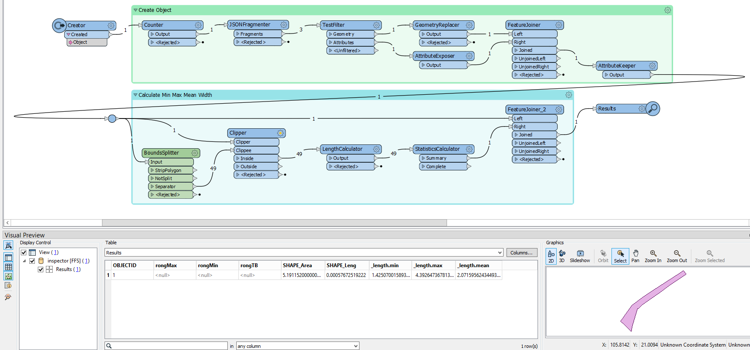
Task: Activate the Pan tool
Action: pos(635,257)
